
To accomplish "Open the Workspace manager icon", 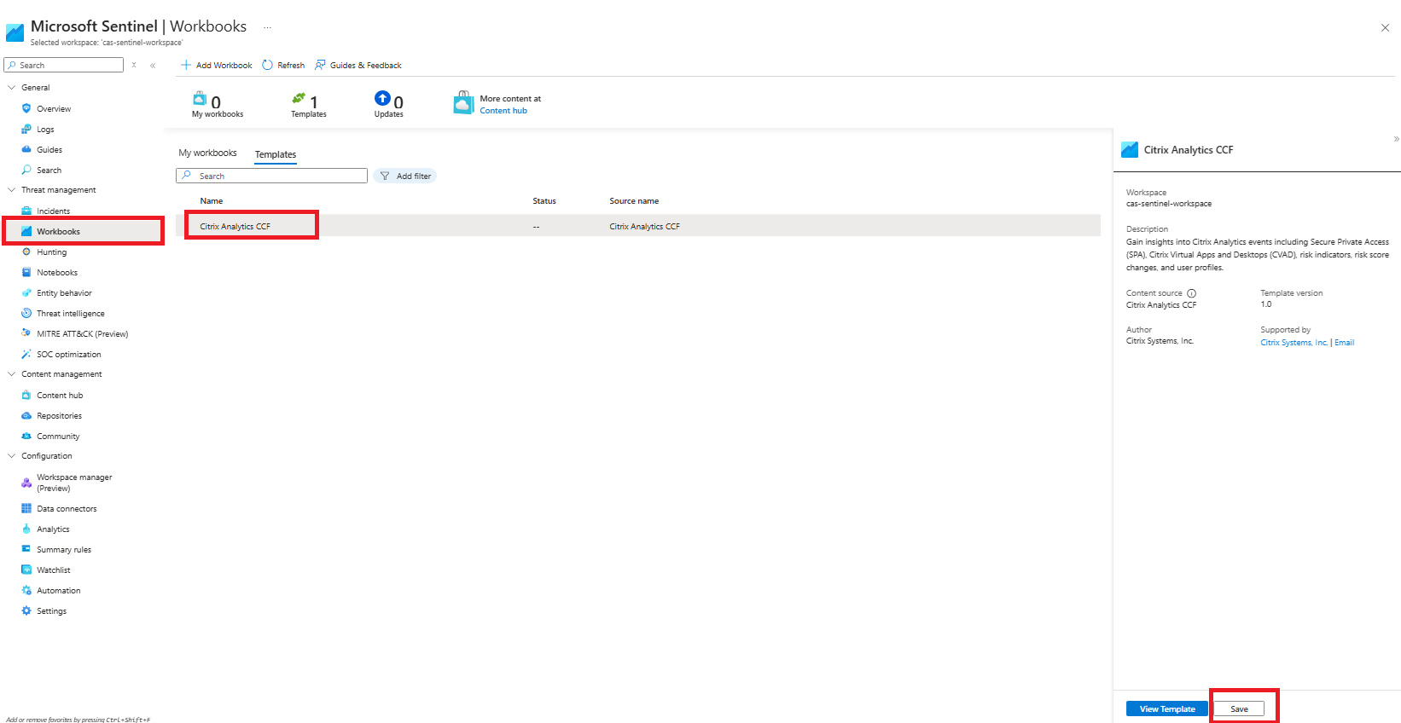I will pos(26,483).
